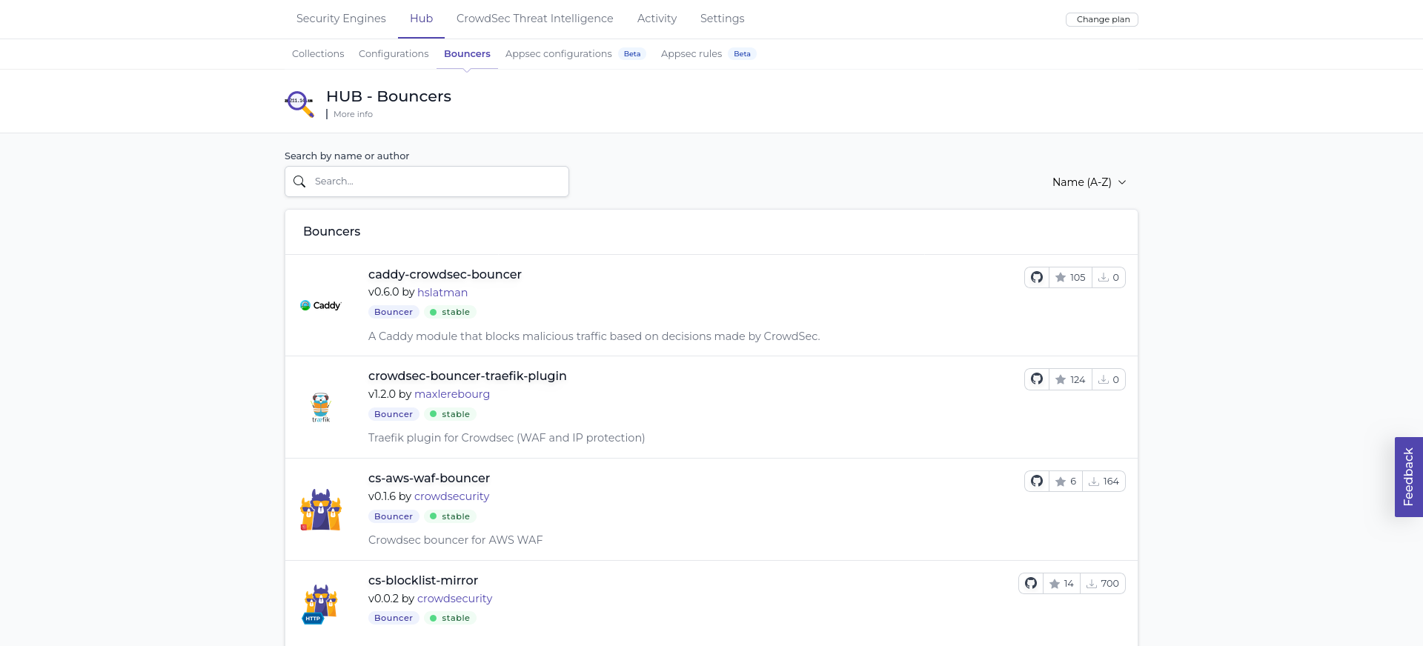Open GitHub icon for cs-aws-waf-bouncer
The width and height of the screenshot is (1423, 646).
coord(1037,482)
